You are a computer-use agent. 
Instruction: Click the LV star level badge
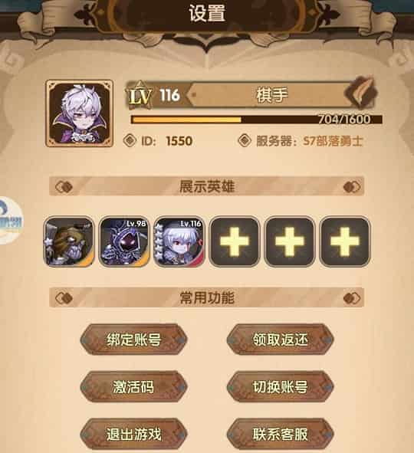[x=140, y=95]
